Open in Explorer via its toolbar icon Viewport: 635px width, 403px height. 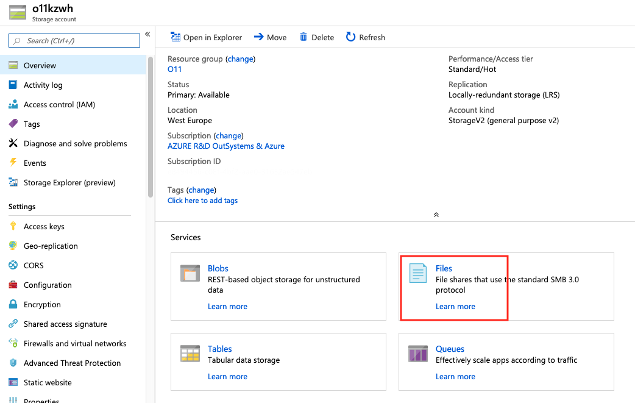click(x=175, y=37)
